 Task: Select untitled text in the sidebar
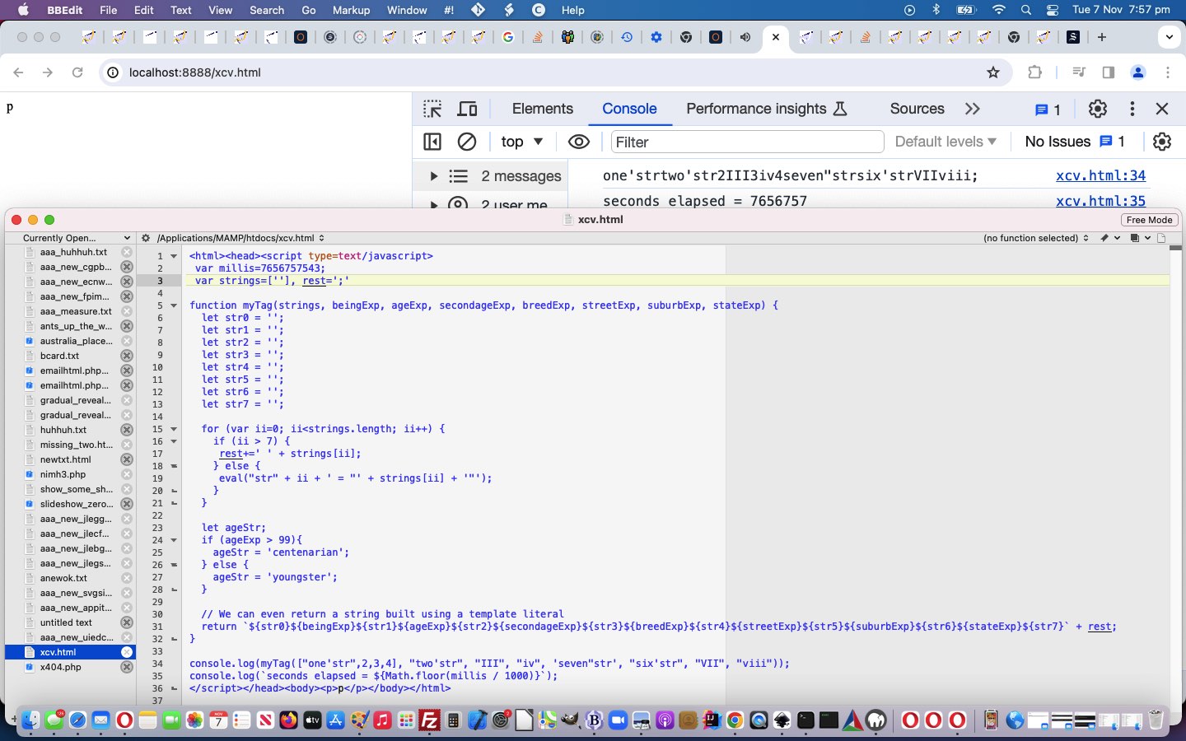coord(66,622)
